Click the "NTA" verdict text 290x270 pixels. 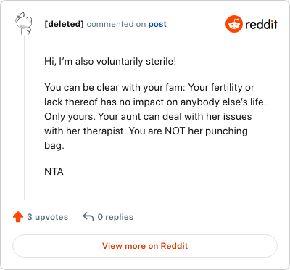click(54, 171)
